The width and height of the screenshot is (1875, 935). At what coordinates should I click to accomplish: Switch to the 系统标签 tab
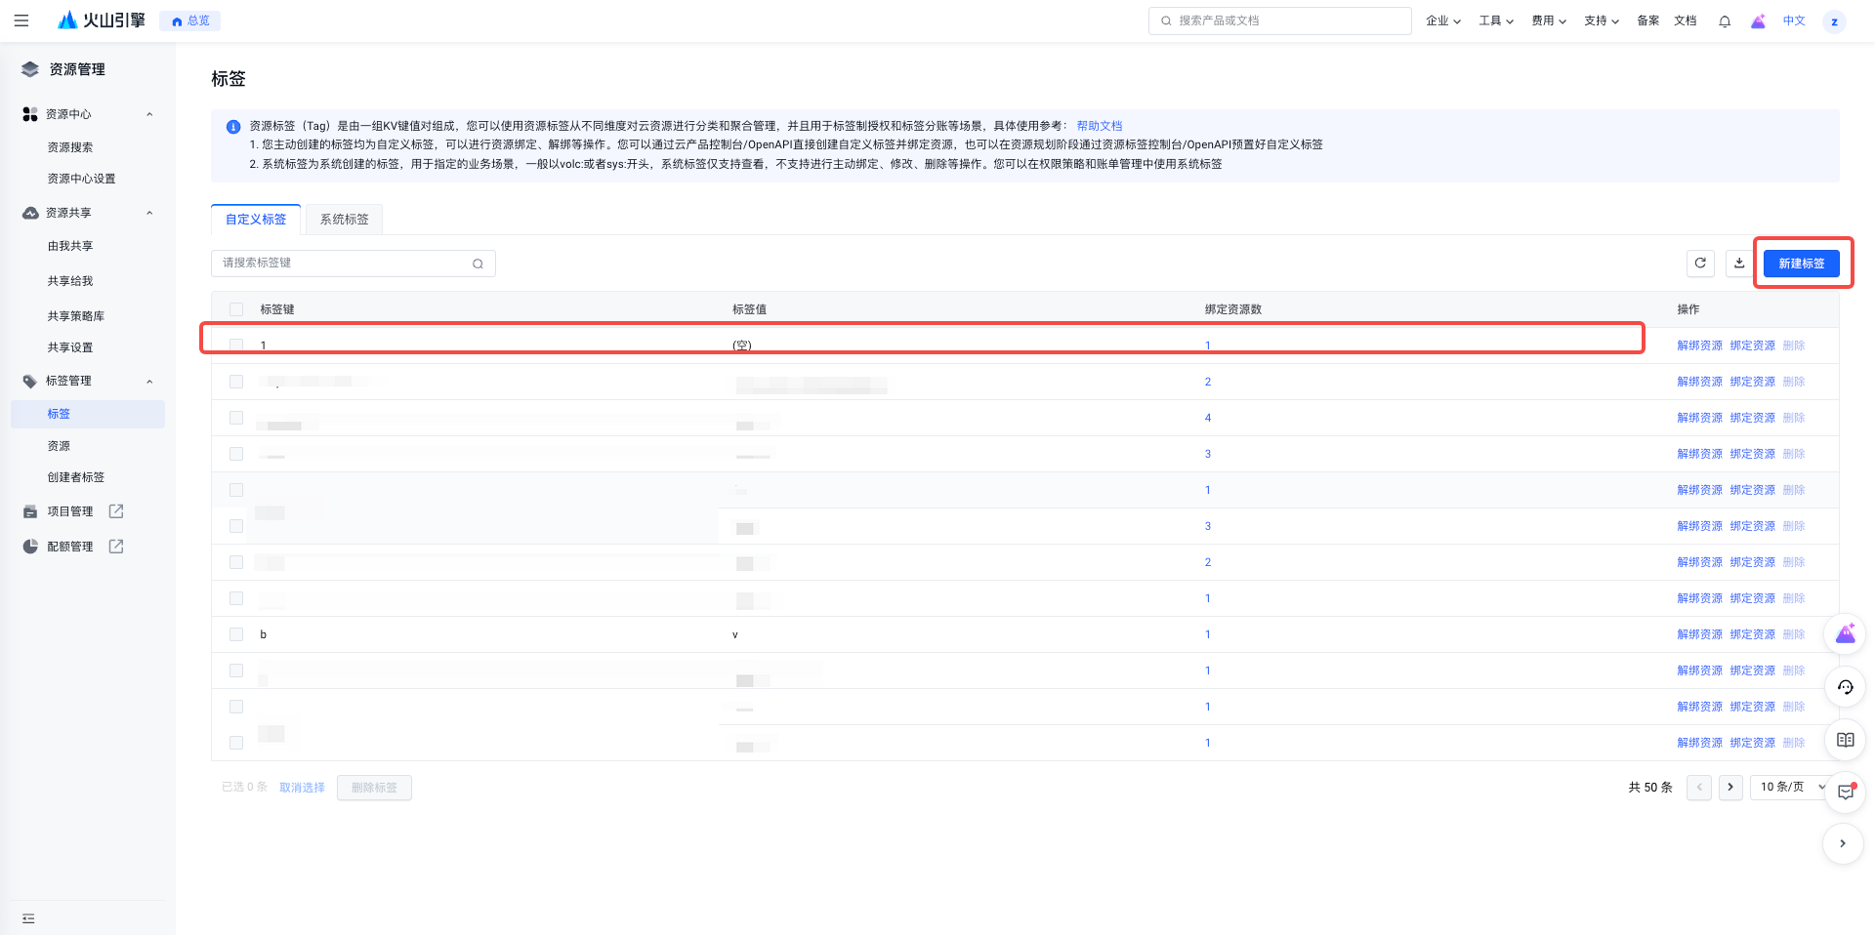(344, 220)
